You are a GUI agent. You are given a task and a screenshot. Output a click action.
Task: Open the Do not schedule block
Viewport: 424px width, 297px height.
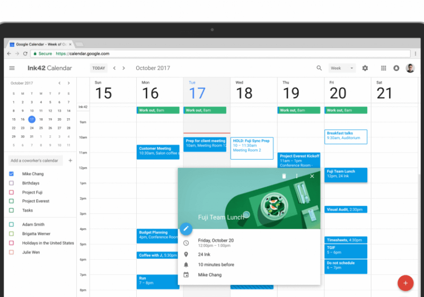(x=346, y=266)
